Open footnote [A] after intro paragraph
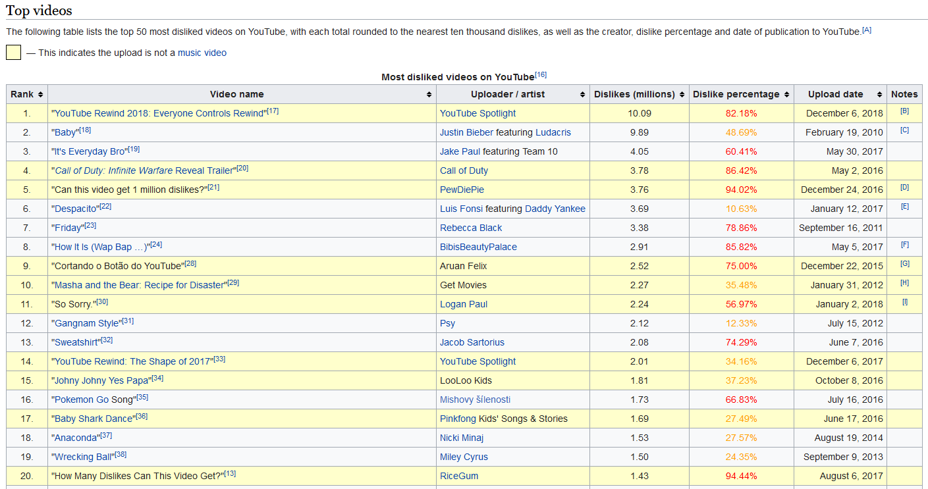Viewport: 928px width, 489px height. point(867,30)
